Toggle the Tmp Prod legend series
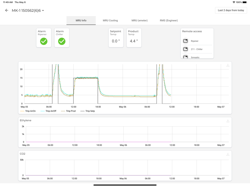 pos(68,111)
